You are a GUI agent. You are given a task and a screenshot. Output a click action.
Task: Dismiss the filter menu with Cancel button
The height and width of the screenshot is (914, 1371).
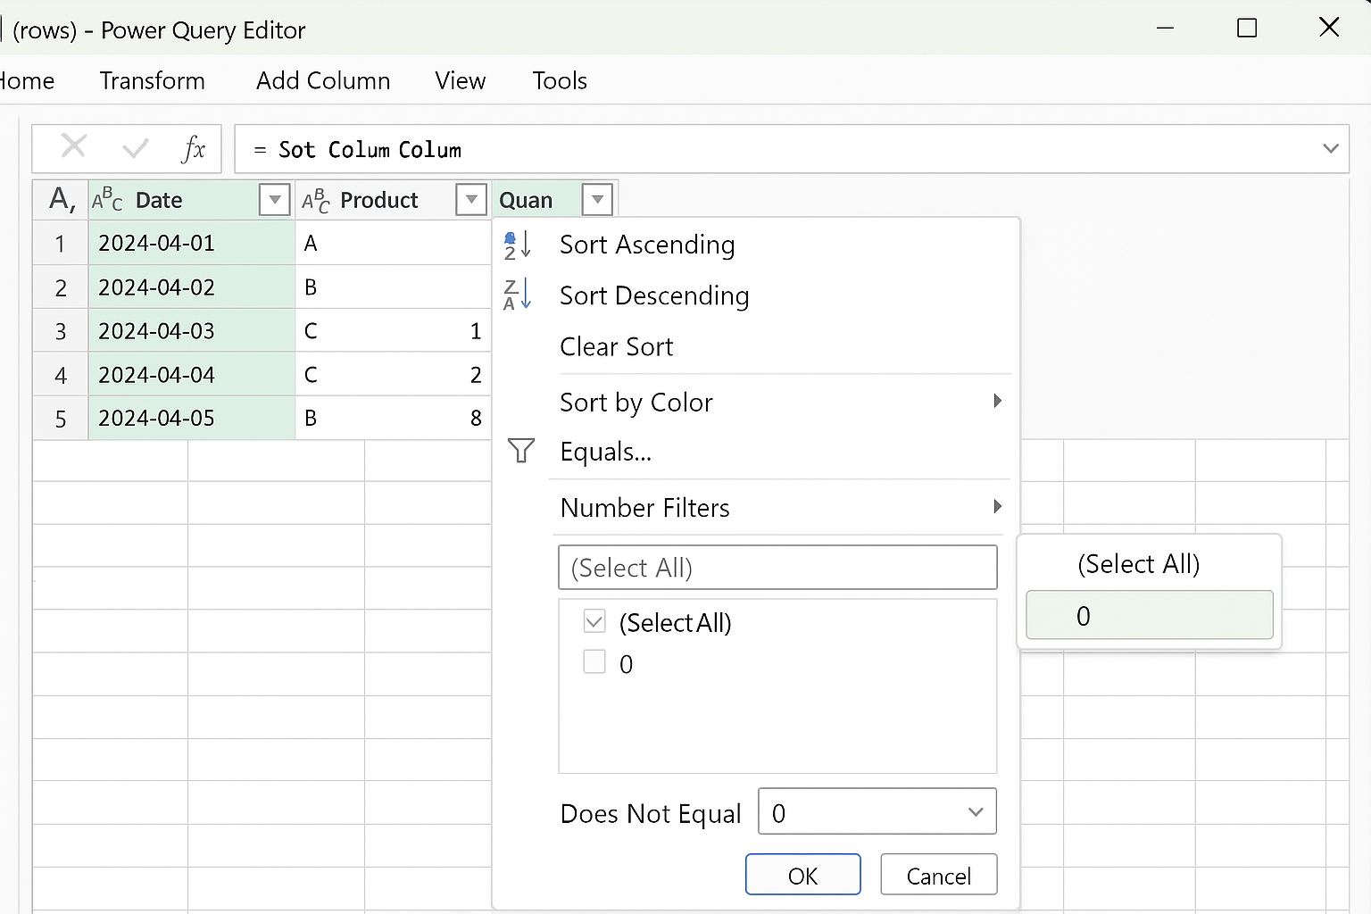[939, 875]
